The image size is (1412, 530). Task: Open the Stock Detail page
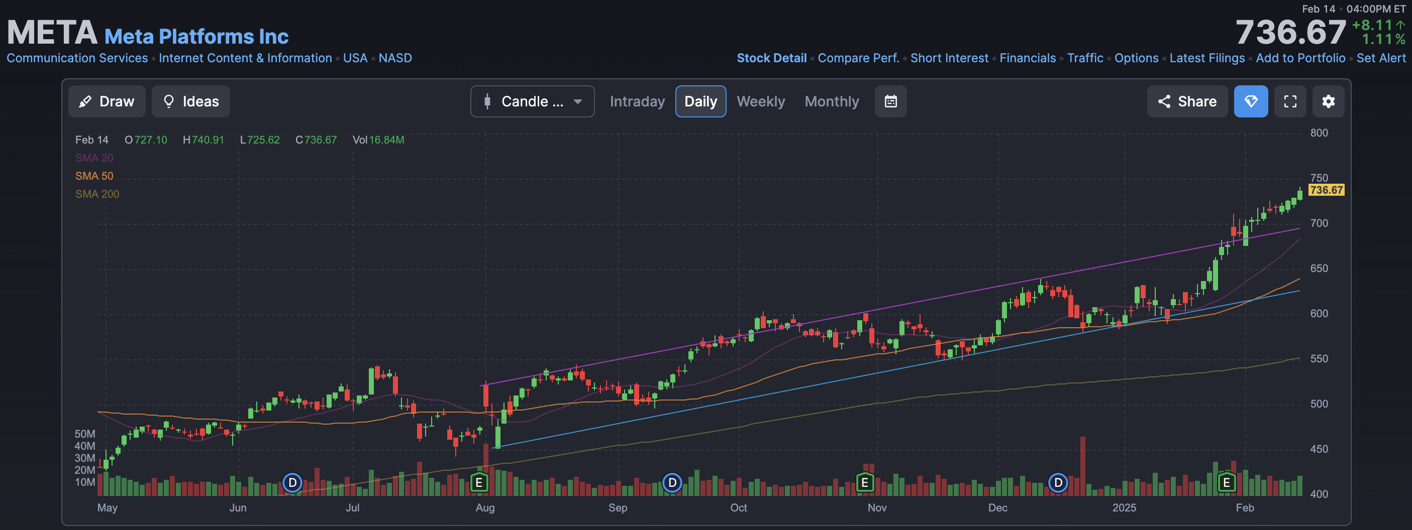coord(772,58)
